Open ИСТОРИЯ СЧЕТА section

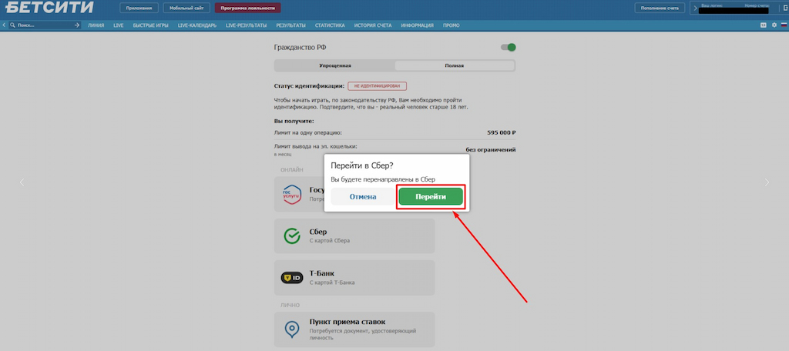pos(373,25)
